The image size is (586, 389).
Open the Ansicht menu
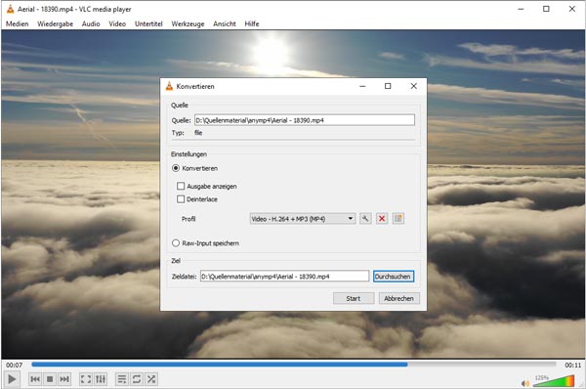coord(225,23)
